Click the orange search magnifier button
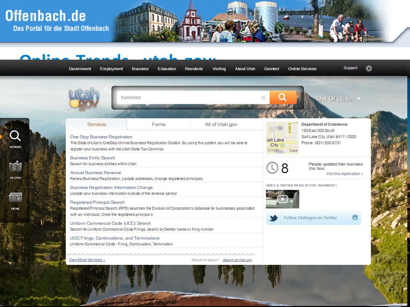Image resolution: width=410 pixels, height=307 pixels. tap(283, 98)
